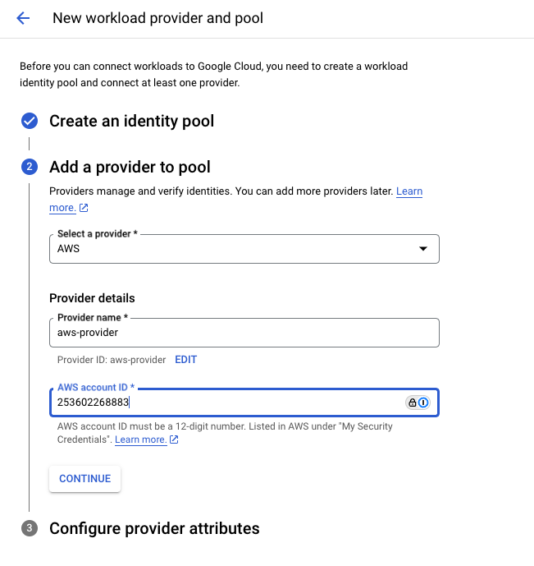The image size is (534, 566).
Task: Click the back arrow icon
Action: click(x=23, y=18)
